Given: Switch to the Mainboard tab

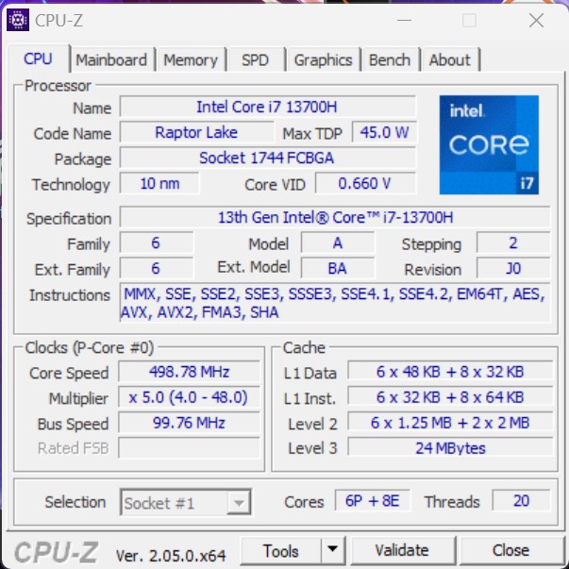Looking at the screenshot, I should [111, 59].
